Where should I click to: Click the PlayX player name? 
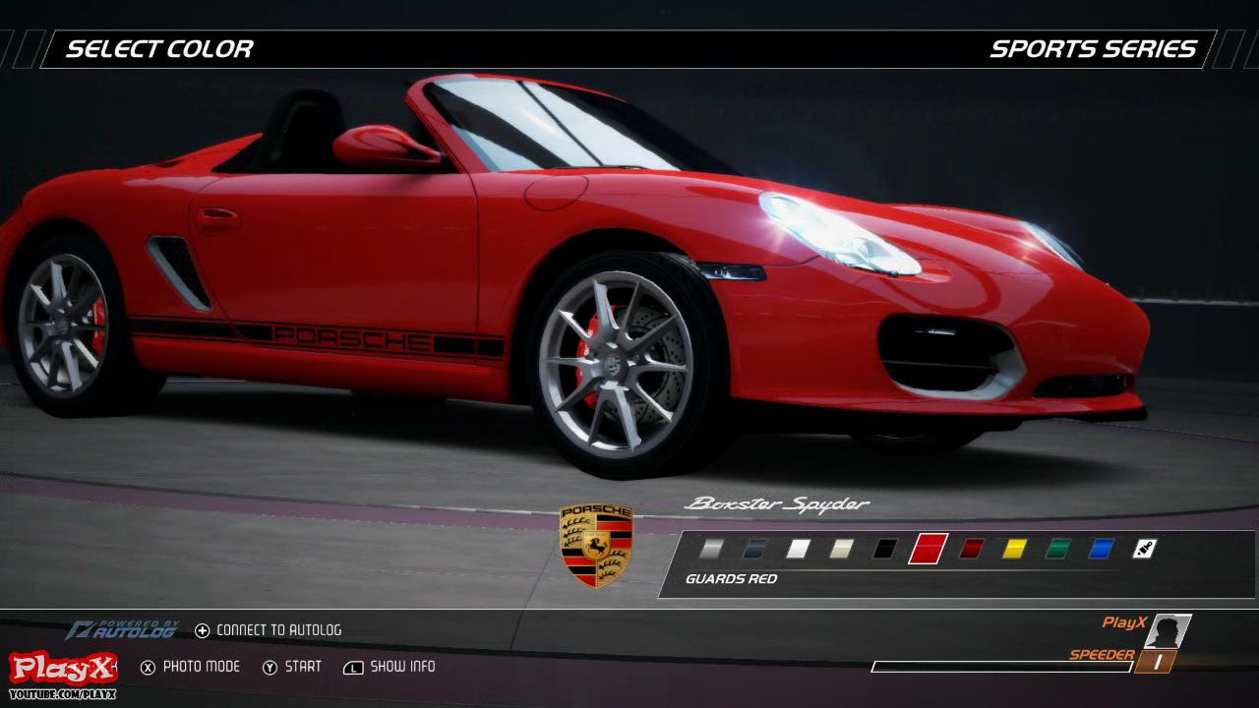tap(1124, 622)
